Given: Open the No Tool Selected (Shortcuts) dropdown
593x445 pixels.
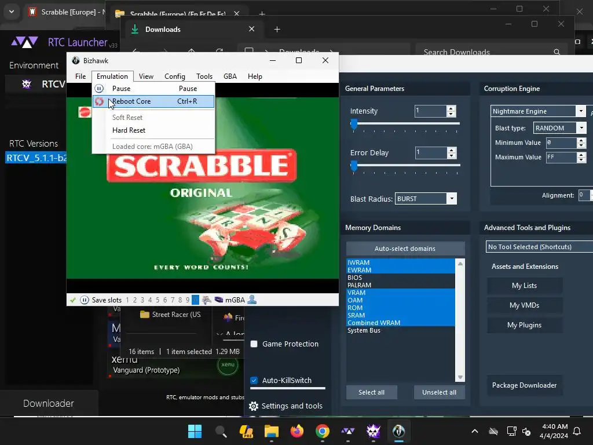Looking at the screenshot, I should pos(539,247).
